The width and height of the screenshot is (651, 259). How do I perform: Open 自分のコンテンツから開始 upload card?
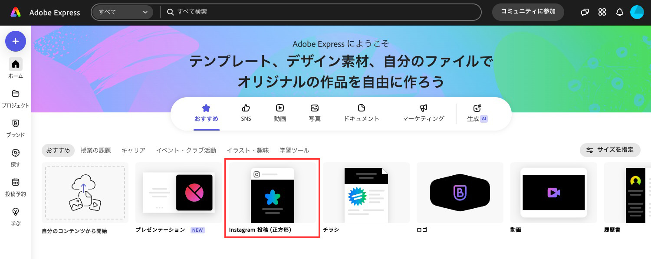point(85,199)
